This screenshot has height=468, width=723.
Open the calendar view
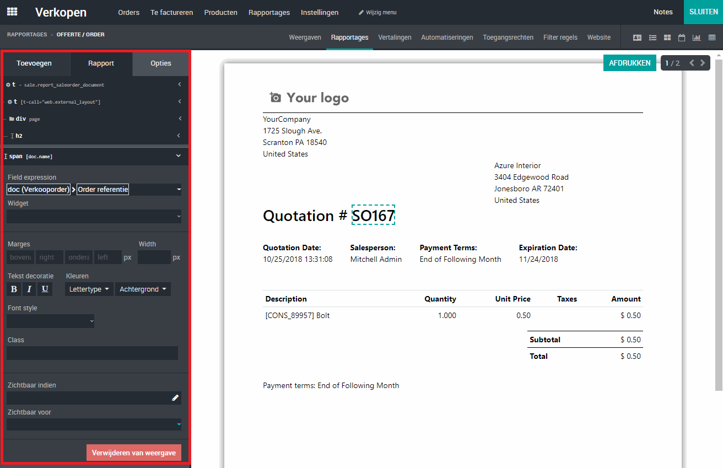pyautogui.click(x=682, y=37)
